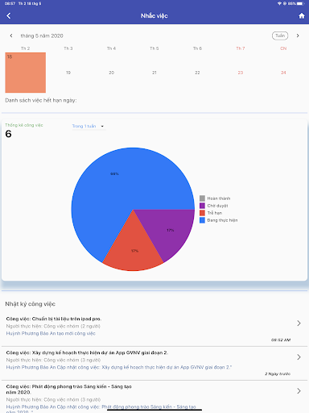Image resolution: width=309 pixels, height=413 pixels.
Task: Click task title 'Chuẩn bị tài liệu trên ipad pro'
Action: tap(54, 319)
